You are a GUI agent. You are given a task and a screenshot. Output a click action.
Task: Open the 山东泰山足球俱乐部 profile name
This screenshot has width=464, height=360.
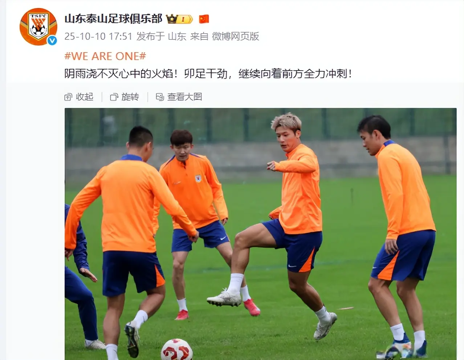pyautogui.click(x=113, y=19)
